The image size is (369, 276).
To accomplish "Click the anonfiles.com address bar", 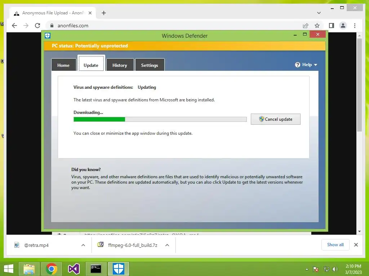I will click(x=174, y=26).
